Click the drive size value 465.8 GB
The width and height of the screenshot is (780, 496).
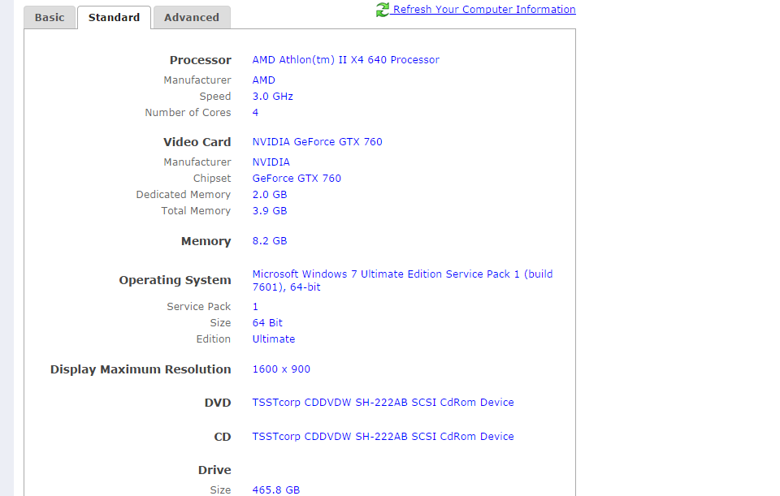click(x=276, y=490)
